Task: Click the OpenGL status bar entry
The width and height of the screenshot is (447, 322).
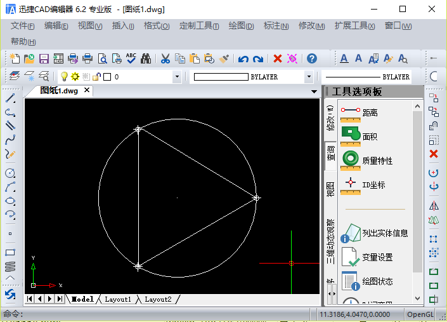Action: point(420,314)
